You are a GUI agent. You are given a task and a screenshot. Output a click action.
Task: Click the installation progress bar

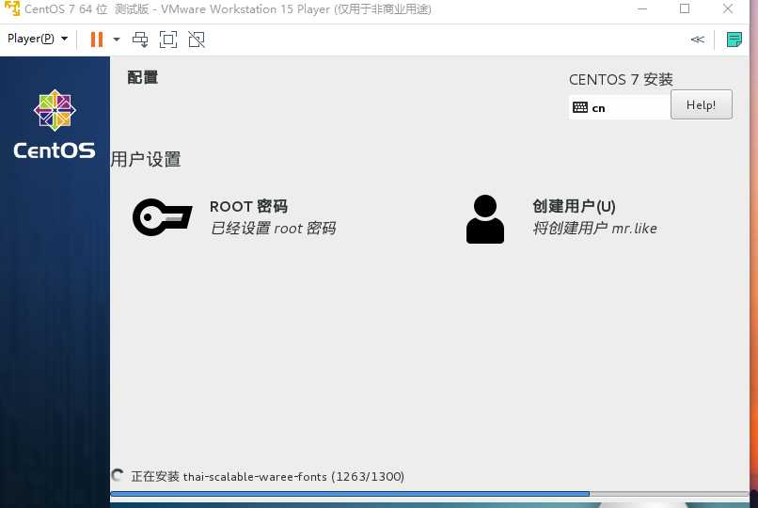click(x=429, y=494)
